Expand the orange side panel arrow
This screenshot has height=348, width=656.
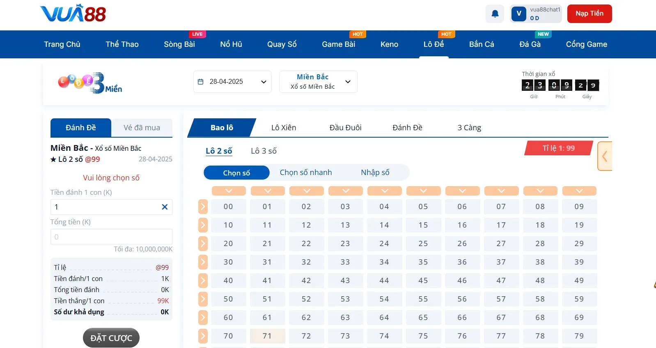pyautogui.click(x=605, y=156)
